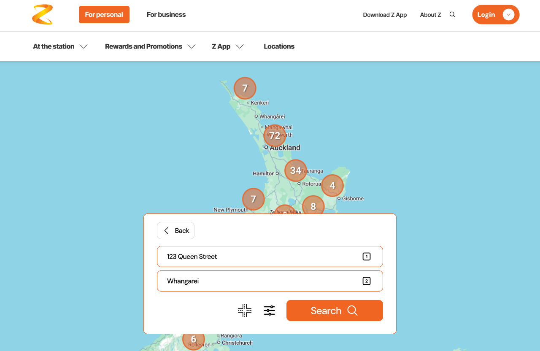The image size is (540, 351).
Task: Click the waypoint 1 marker icon
Action: [x=367, y=256]
